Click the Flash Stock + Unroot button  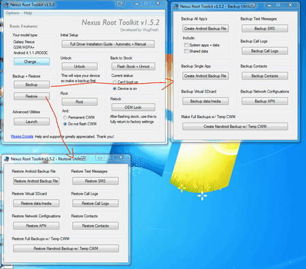[x=133, y=67]
